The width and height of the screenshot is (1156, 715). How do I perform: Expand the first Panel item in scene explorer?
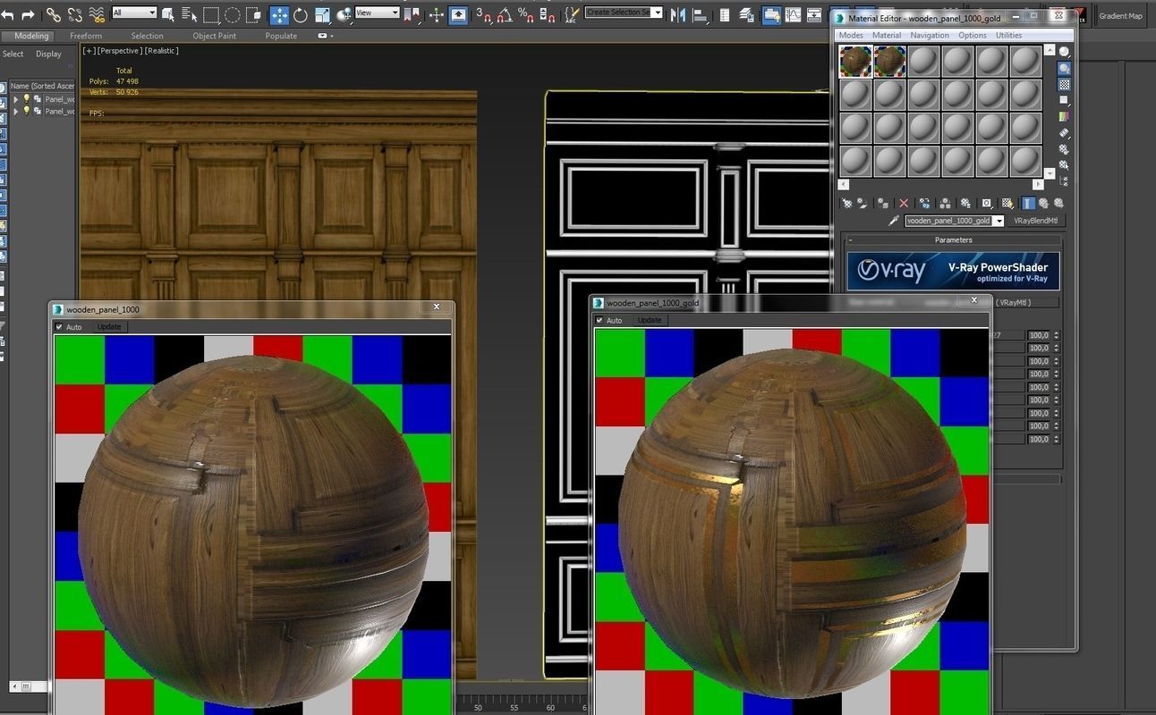pyautogui.click(x=15, y=99)
